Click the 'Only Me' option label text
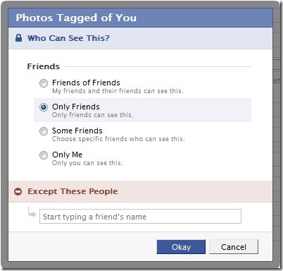The image size is (283, 271). tap(68, 155)
